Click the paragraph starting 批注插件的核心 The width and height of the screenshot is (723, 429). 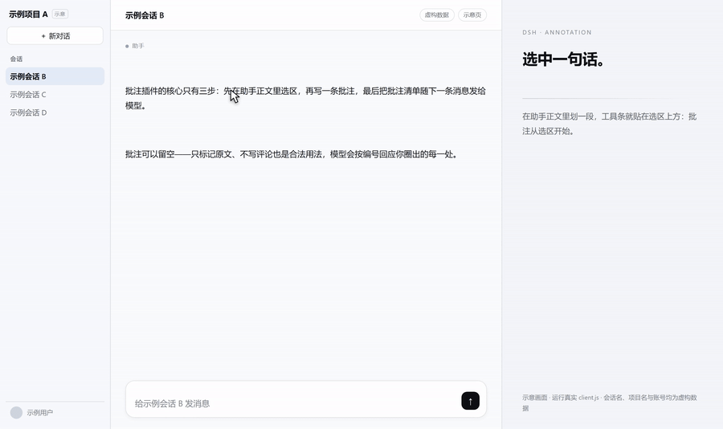point(305,98)
